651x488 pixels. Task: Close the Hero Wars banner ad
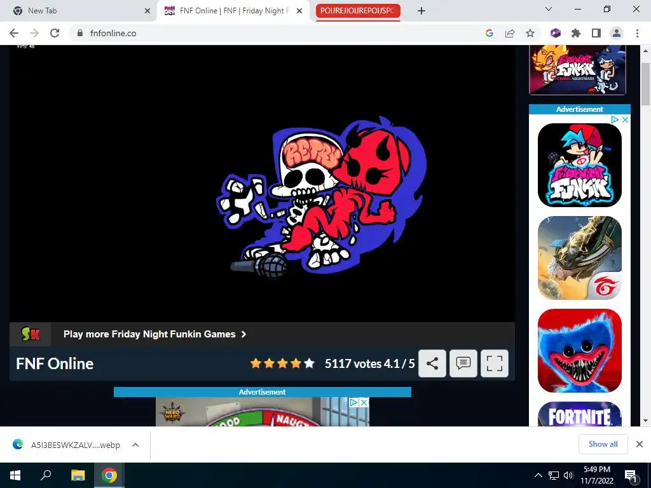click(x=364, y=402)
